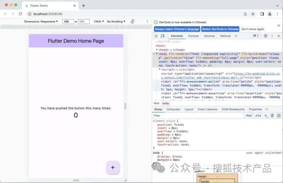The height and width of the screenshot is (183, 283).
Task: Toggle the .cls classes pane
Action: coord(258,116)
